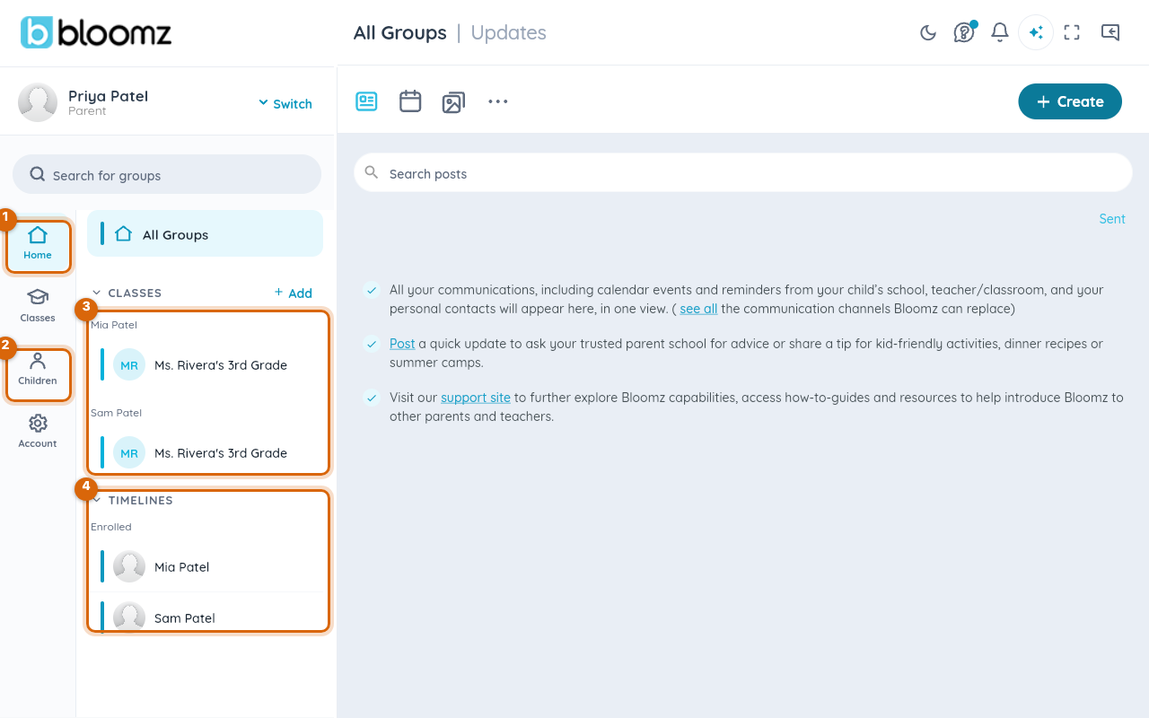Viewport: 1149px width, 718px height.
Task: Open Children in the sidebar
Action: click(x=38, y=369)
